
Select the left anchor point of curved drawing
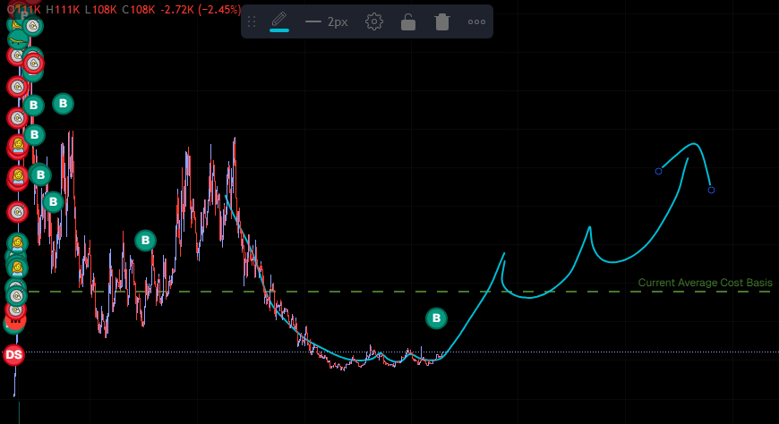click(658, 171)
